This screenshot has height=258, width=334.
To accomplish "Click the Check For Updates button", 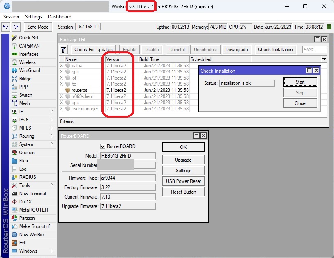I will [x=93, y=50].
